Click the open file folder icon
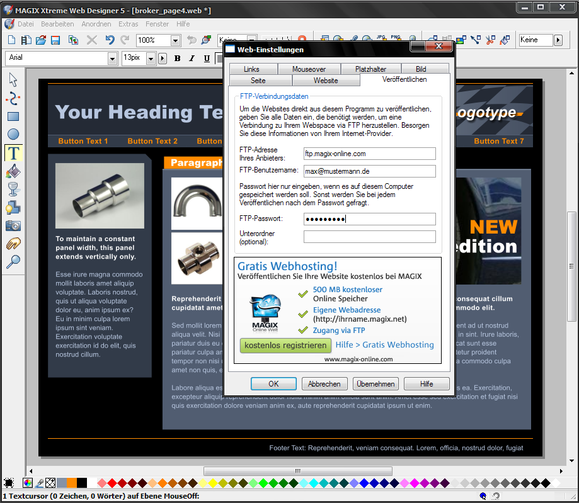This screenshot has width=579, height=503. [40, 40]
